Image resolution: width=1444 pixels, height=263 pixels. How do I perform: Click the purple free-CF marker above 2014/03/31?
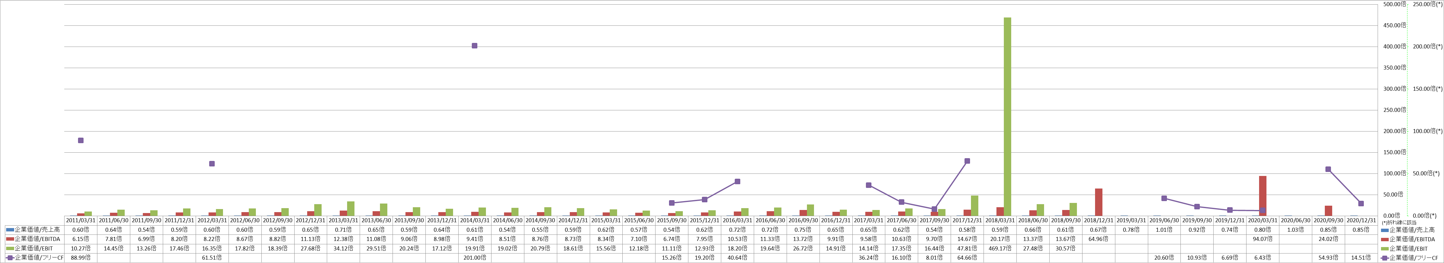(x=474, y=46)
